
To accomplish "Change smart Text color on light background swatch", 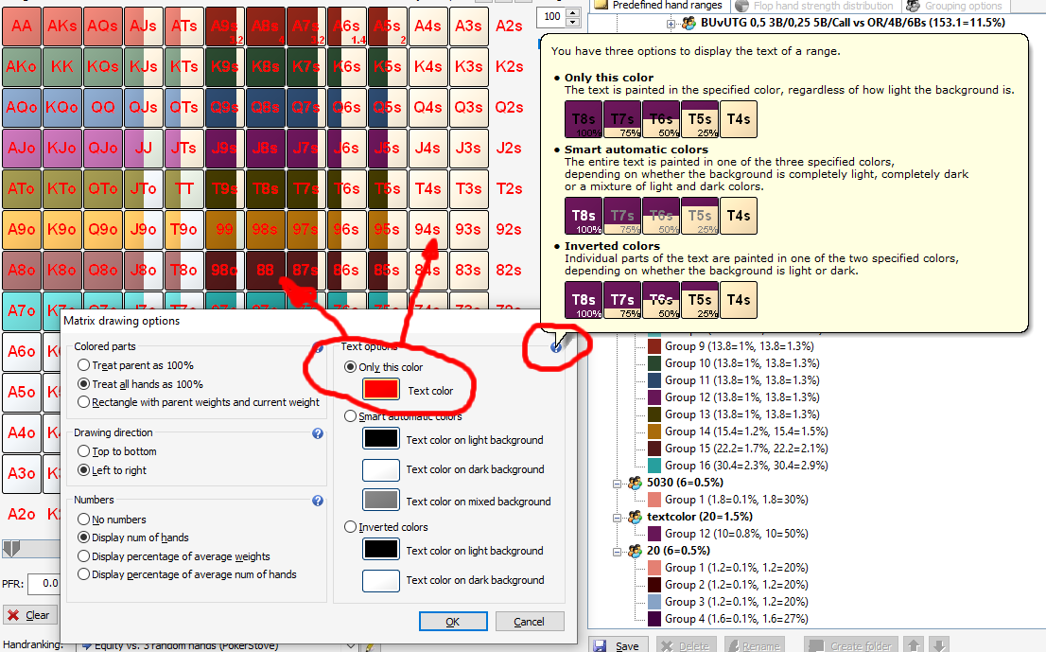I will click(381, 439).
